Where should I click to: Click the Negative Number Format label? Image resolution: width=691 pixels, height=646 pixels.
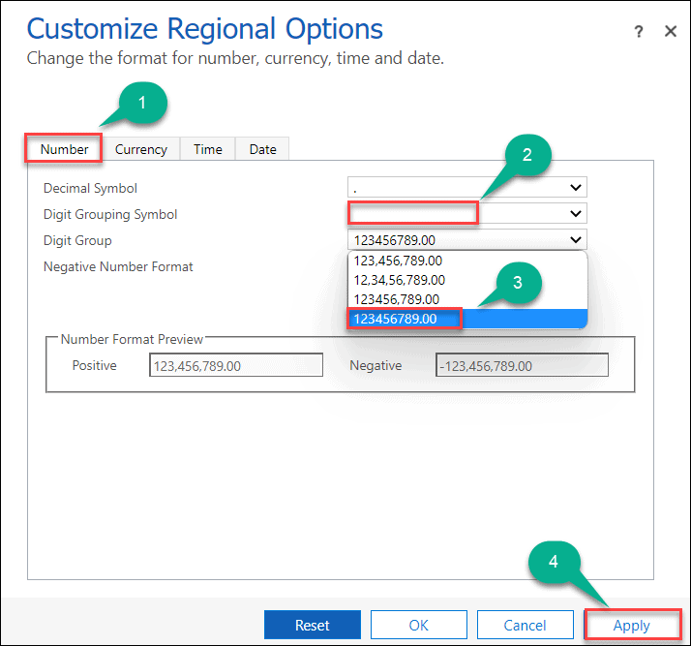click(x=118, y=266)
